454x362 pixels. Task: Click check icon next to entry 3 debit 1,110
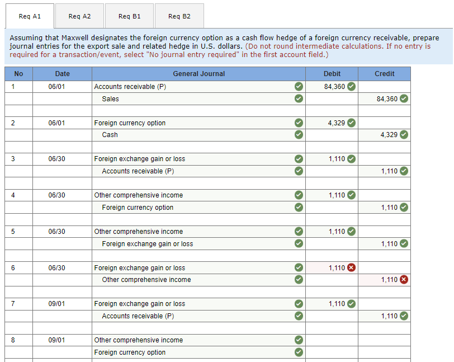(351, 159)
